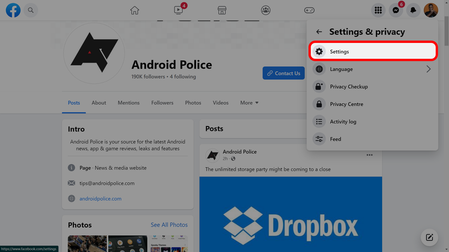Click the 190K followers link
The width and height of the screenshot is (449, 252).
point(148,77)
